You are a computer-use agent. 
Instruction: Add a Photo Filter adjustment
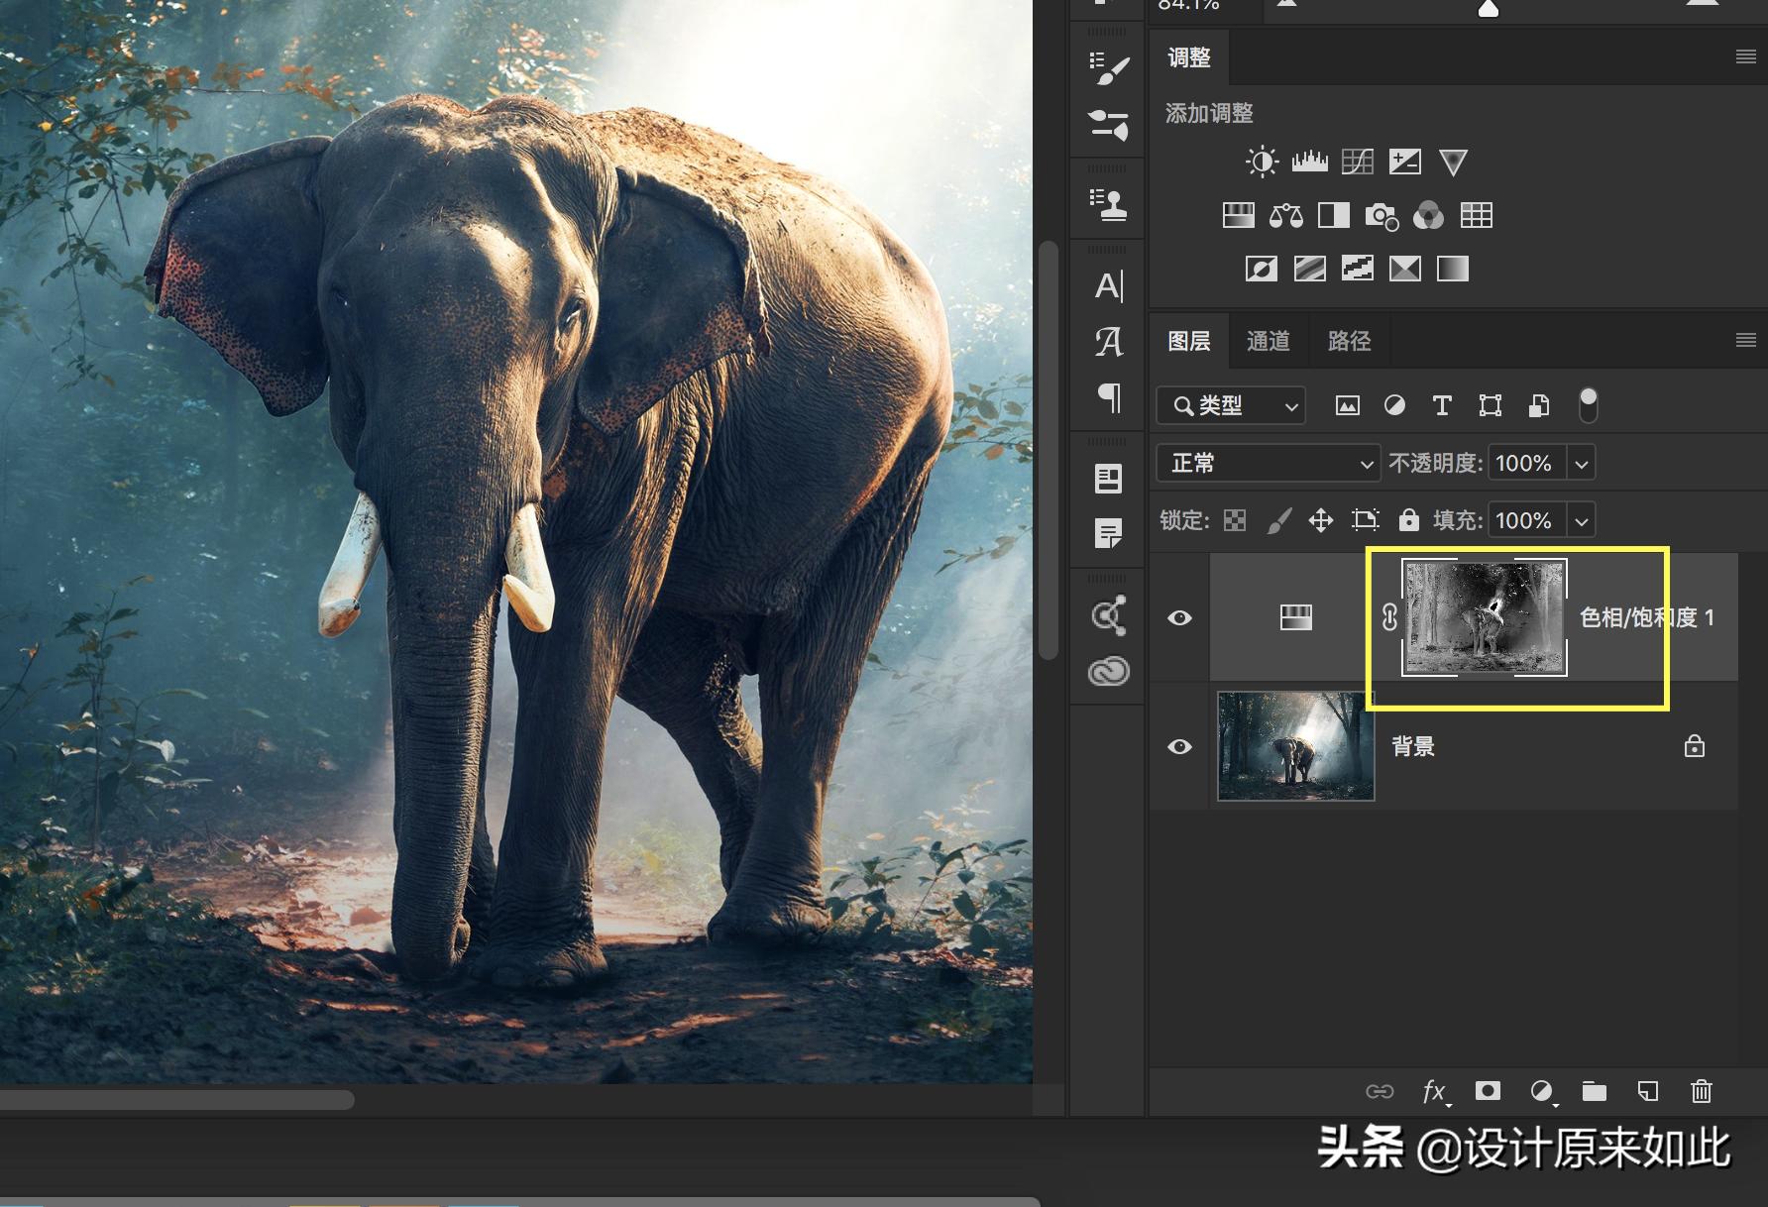click(x=1381, y=215)
